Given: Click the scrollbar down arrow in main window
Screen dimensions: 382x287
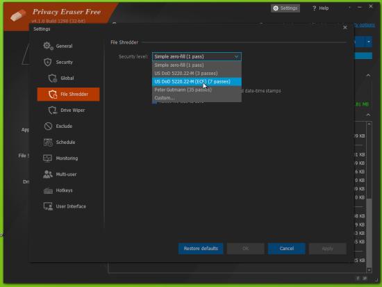Looking at the screenshot, I should 369,270.
